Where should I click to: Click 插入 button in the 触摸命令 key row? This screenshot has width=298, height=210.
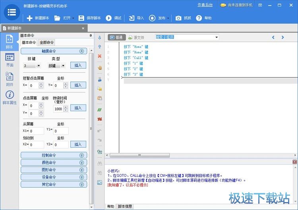pyautogui.click(x=78, y=65)
